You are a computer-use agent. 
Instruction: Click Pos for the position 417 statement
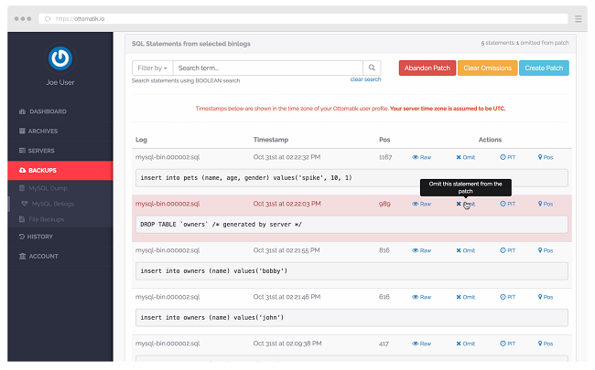point(546,344)
